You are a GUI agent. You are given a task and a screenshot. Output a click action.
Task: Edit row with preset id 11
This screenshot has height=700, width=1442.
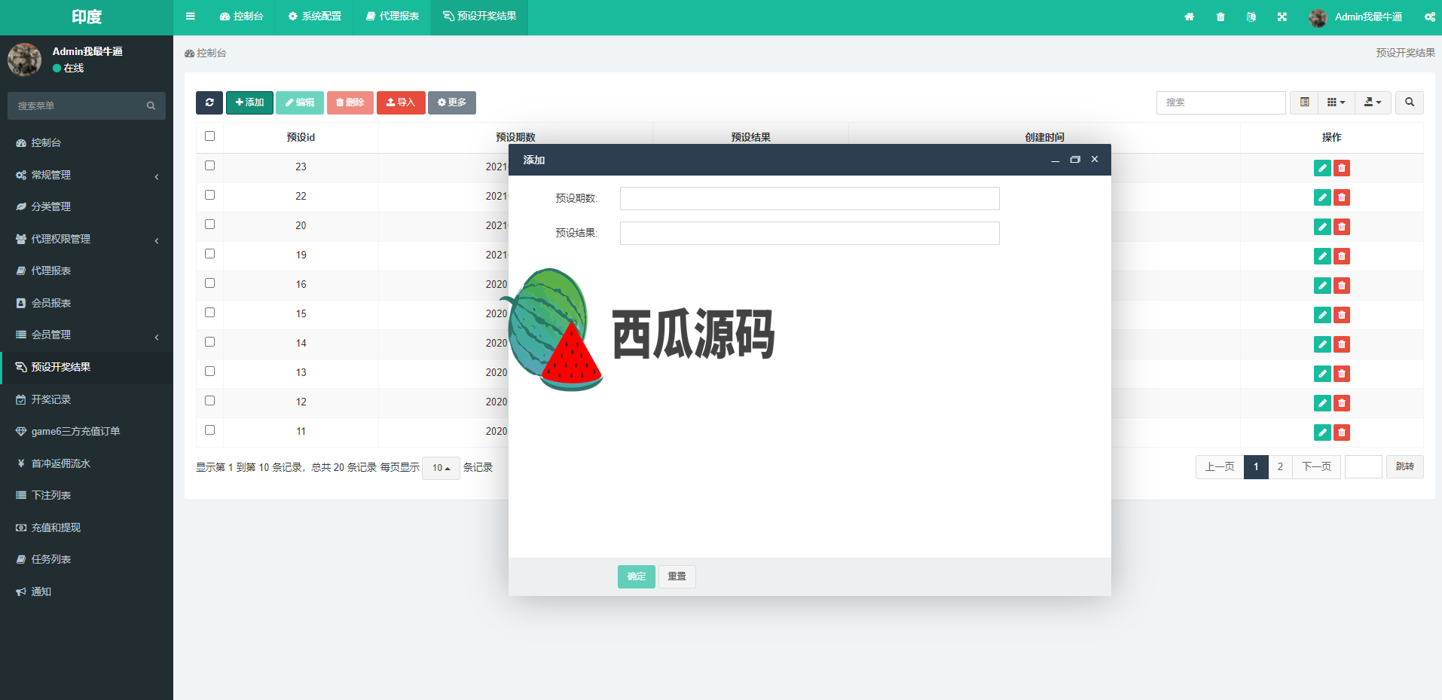1322,433
